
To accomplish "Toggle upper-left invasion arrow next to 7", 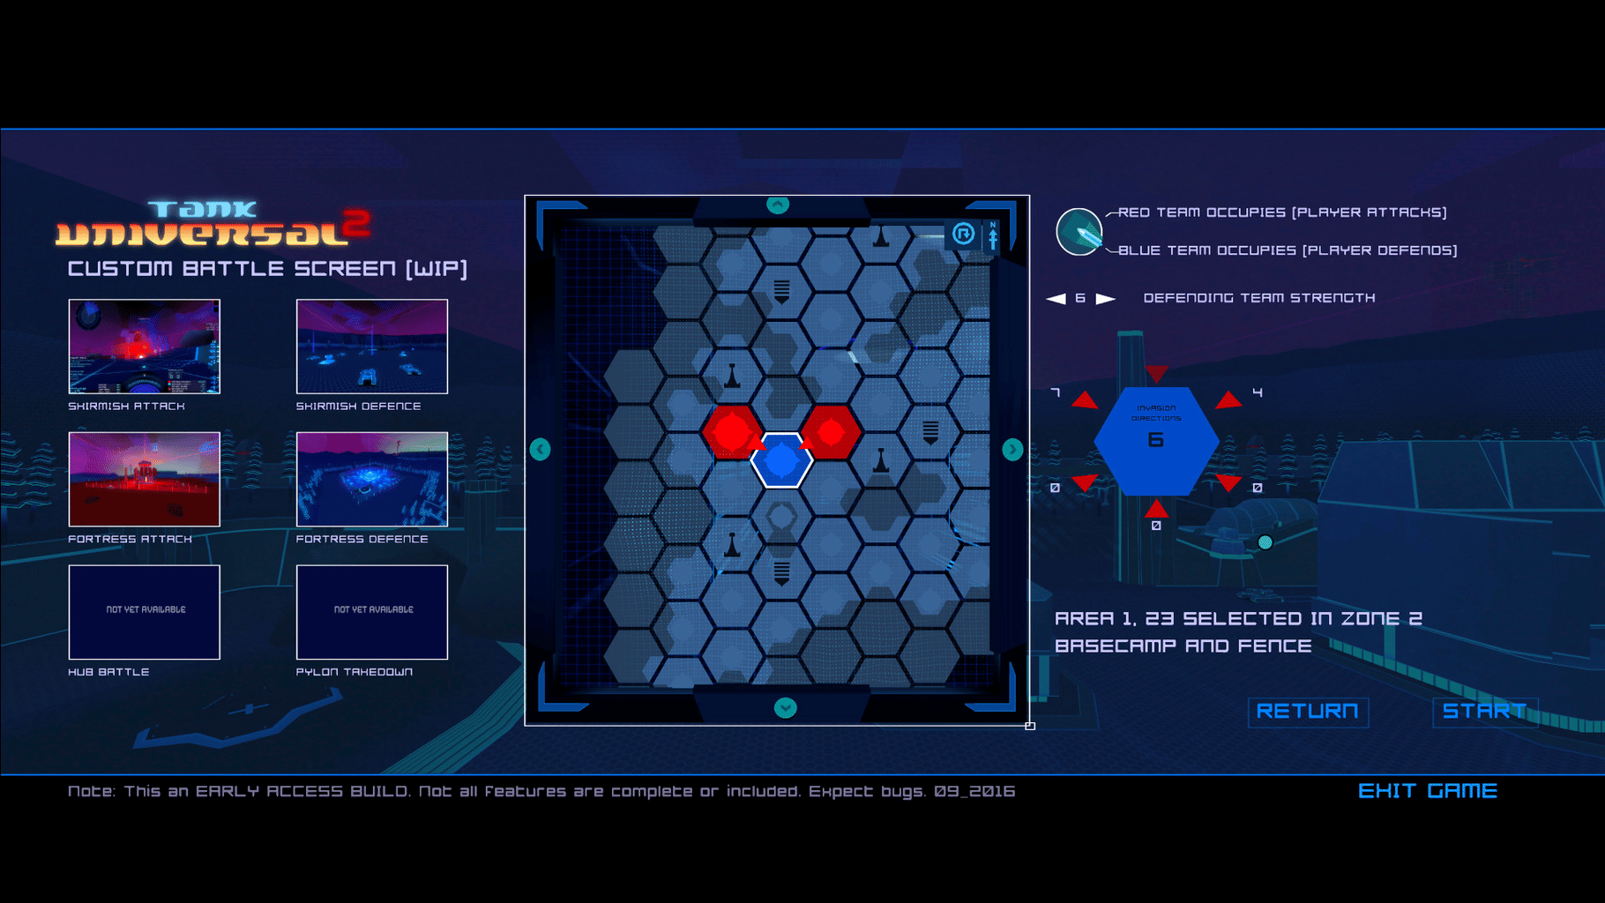I will point(1085,400).
